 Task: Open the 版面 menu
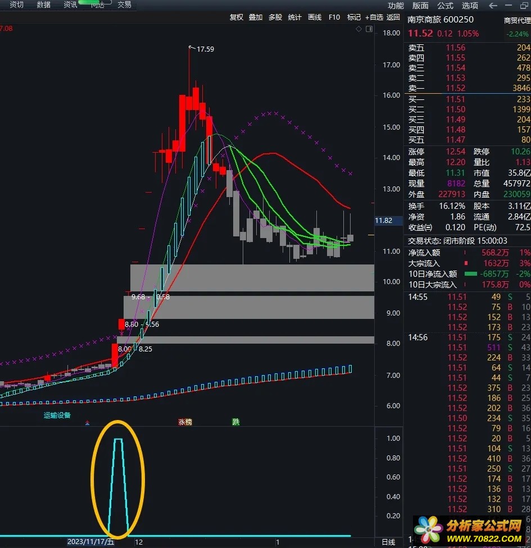pos(420,6)
